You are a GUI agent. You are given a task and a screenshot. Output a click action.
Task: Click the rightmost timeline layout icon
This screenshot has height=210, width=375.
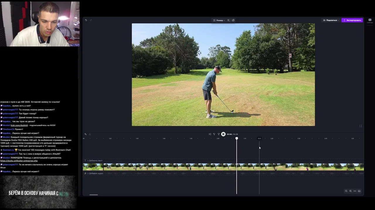pos(359,191)
